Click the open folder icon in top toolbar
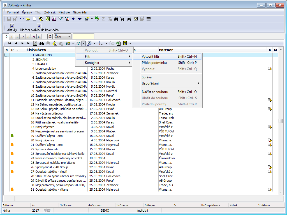287x215 pixels. 28,19
